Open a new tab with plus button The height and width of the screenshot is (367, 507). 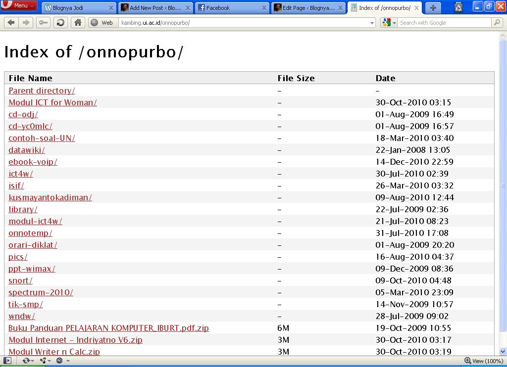[x=433, y=8]
